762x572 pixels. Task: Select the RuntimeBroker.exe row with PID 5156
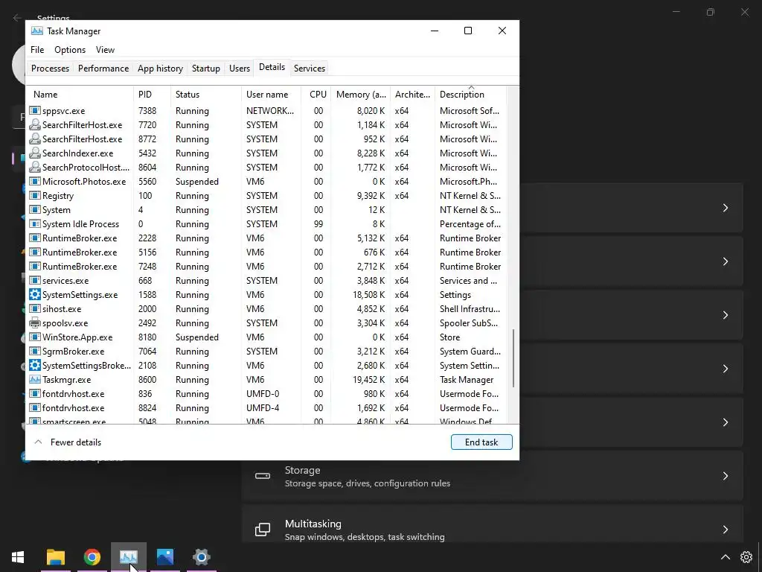266,252
